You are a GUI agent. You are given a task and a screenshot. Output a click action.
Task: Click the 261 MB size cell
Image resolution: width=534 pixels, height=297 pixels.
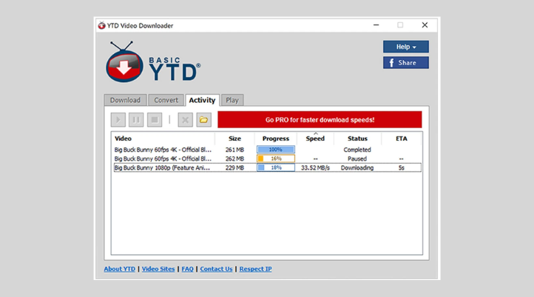coord(234,150)
